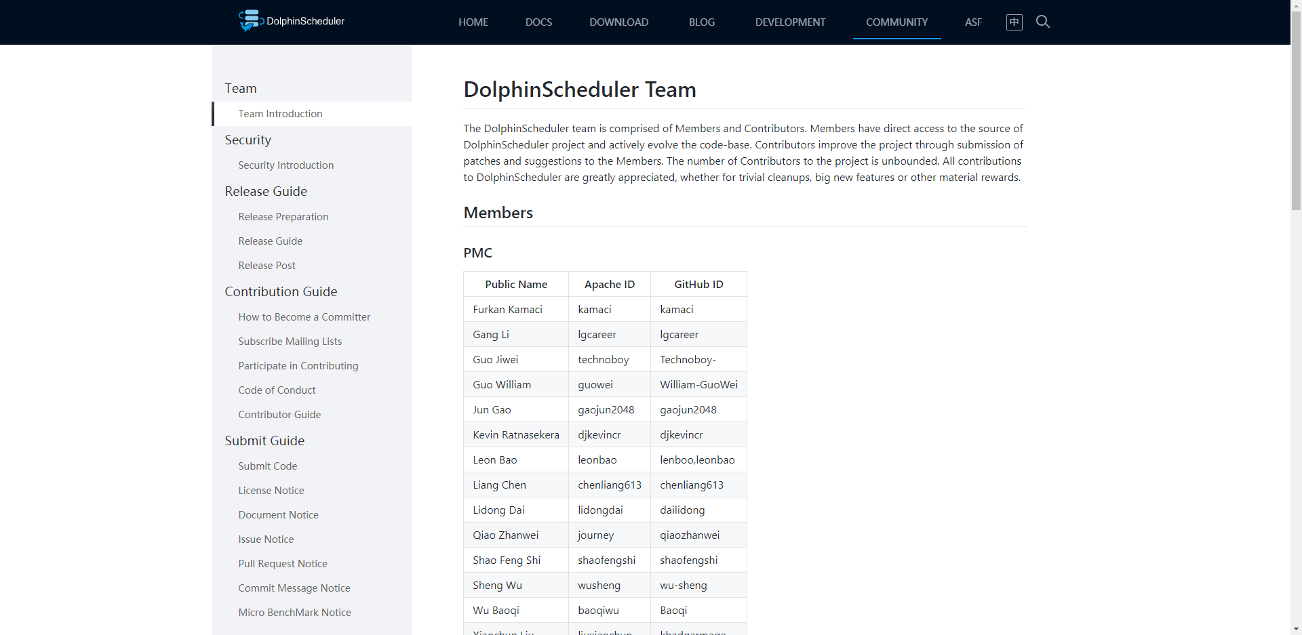The height and width of the screenshot is (635, 1302).
Task: Open Issue Notice sidebar link
Action: (x=266, y=539)
